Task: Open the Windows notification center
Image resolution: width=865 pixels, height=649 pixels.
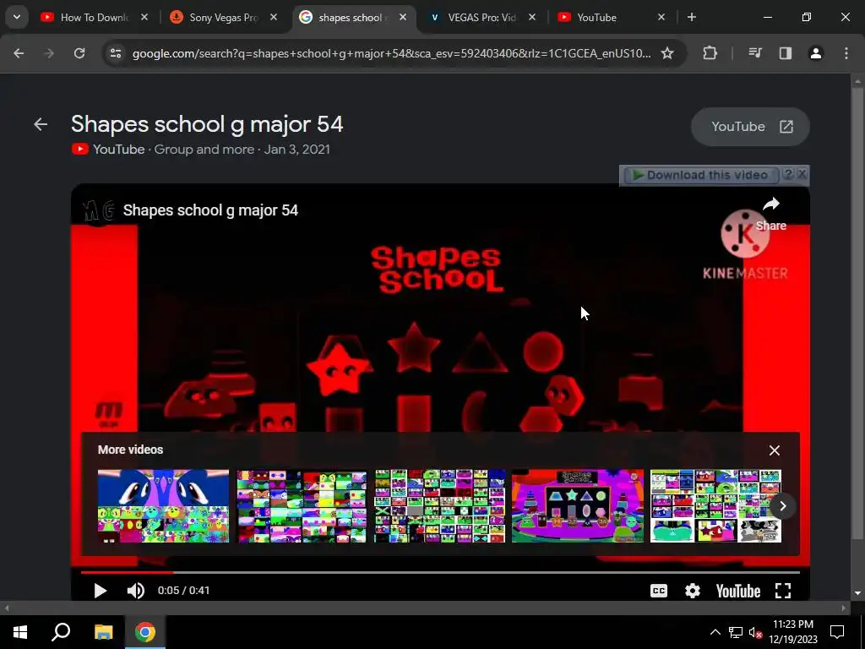Action: click(x=837, y=632)
